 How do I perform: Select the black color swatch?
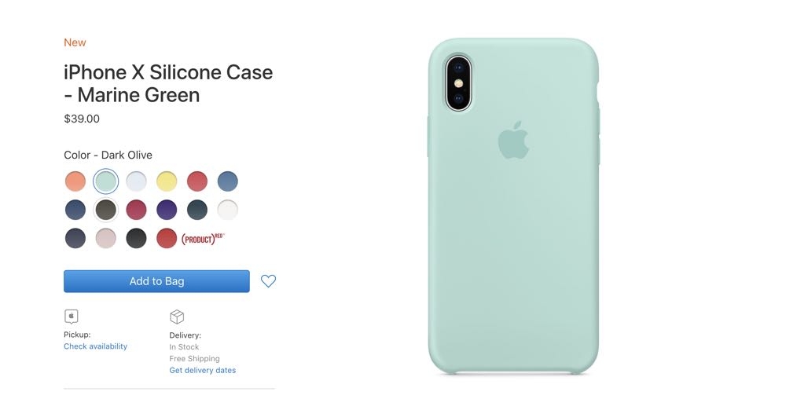click(136, 238)
